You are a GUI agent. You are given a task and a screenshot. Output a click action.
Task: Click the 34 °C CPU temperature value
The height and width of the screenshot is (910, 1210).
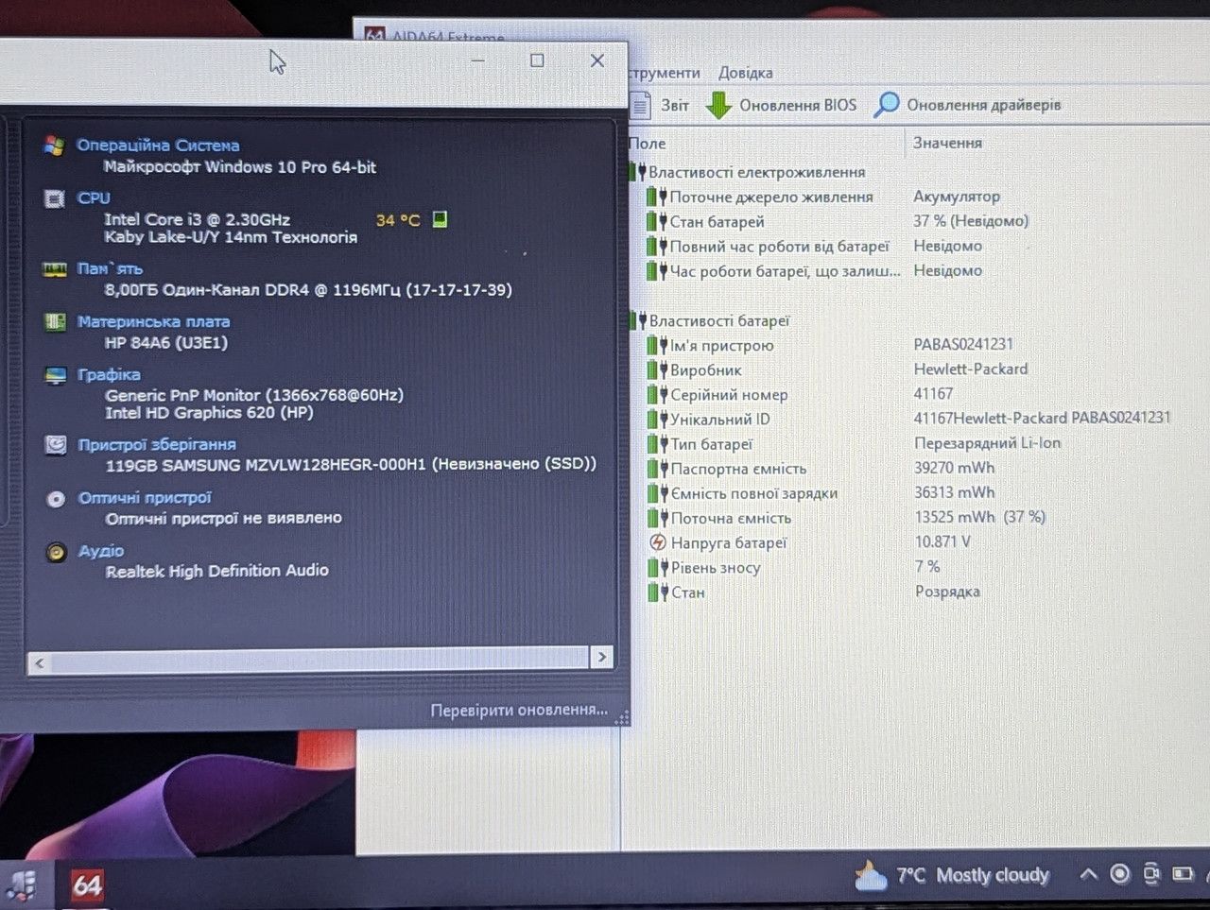(x=398, y=220)
